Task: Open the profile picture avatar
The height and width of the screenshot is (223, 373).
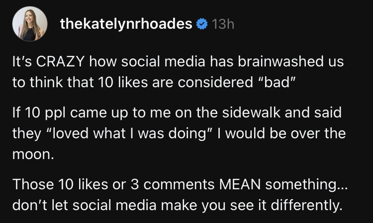Action: pyautogui.click(x=30, y=24)
